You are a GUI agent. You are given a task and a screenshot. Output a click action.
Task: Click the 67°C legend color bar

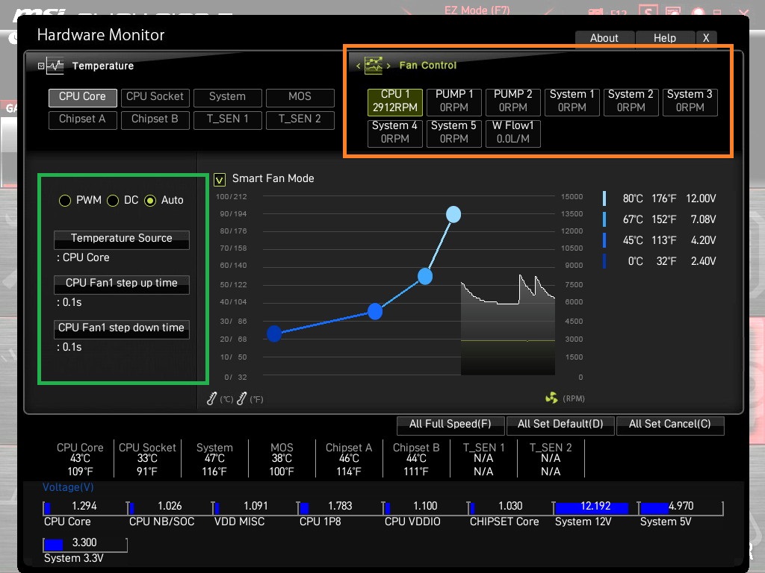pyautogui.click(x=604, y=219)
